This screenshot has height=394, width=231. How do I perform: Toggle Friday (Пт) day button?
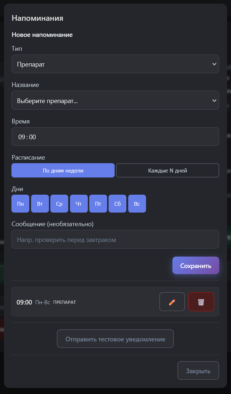click(98, 204)
